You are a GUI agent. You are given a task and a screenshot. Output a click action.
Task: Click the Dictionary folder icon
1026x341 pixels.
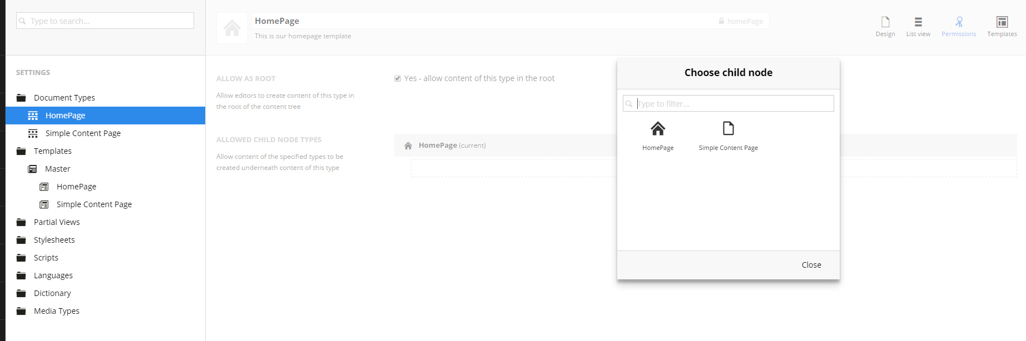tap(21, 293)
